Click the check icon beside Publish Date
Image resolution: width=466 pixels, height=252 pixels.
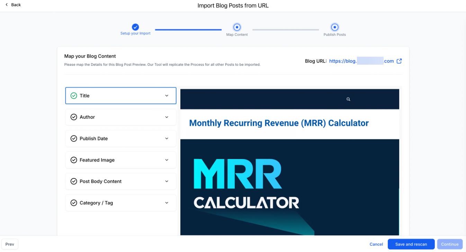pyautogui.click(x=74, y=139)
